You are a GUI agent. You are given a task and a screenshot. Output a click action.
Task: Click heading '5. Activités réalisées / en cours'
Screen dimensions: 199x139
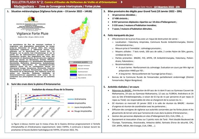tap(121, 87)
